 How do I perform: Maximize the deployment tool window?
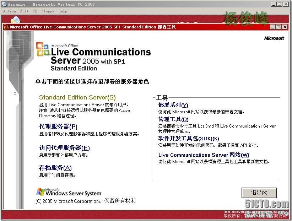pyautogui.click(x=279, y=27)
